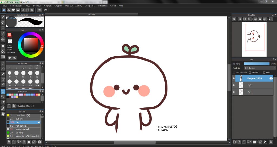Click the Navigator preview thumbnail

254,39
